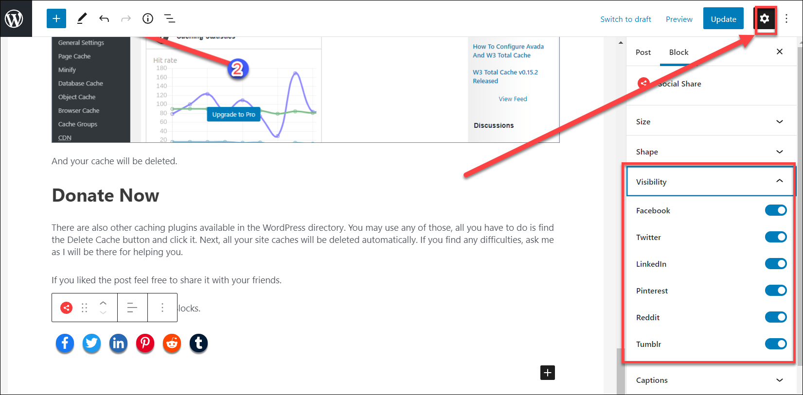Screen dimensions: 803x395
Task: Switch to the Block tab
Action: click(x=678, y=52)
